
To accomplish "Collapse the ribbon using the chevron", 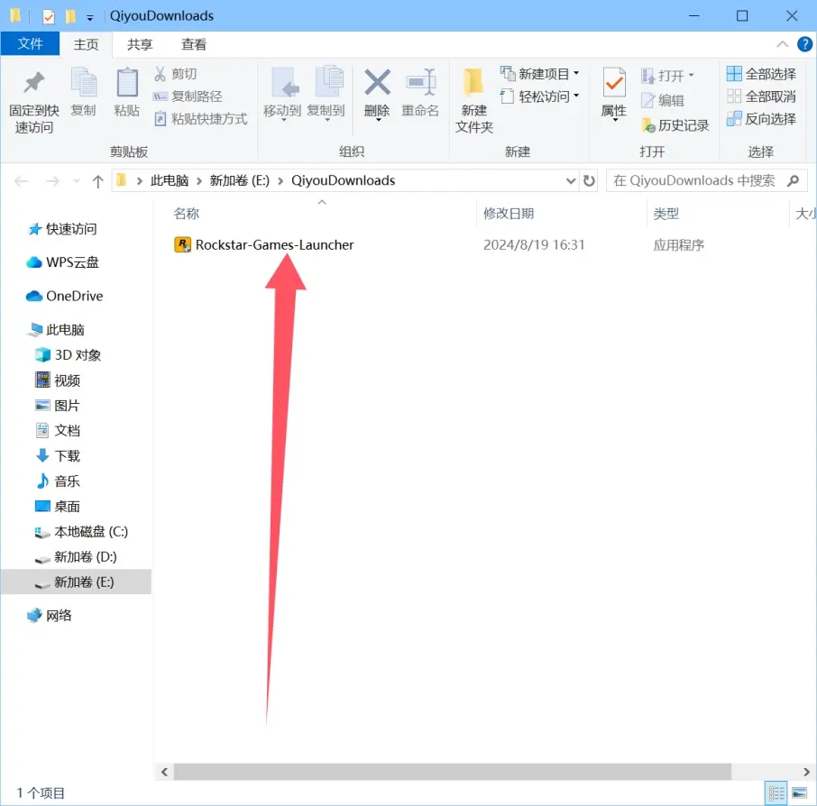I will pos(782,44).
